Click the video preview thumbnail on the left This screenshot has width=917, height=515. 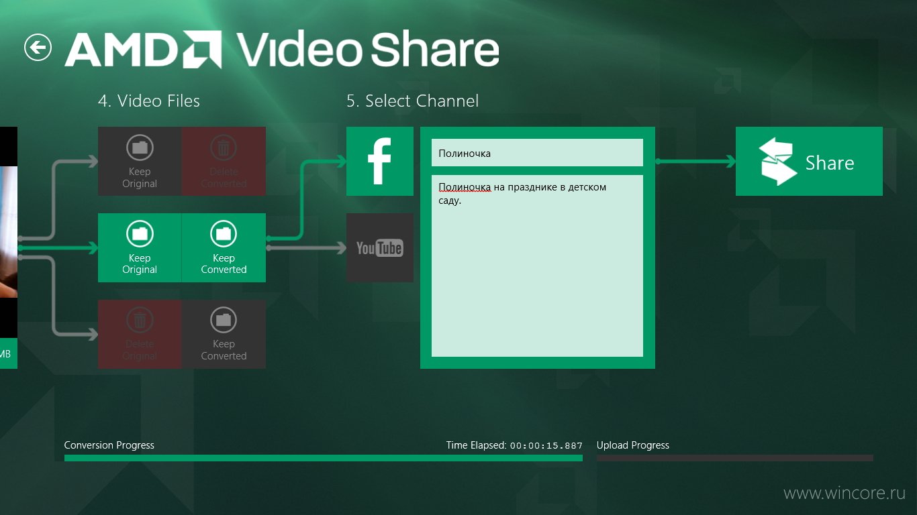click(8, 232)
